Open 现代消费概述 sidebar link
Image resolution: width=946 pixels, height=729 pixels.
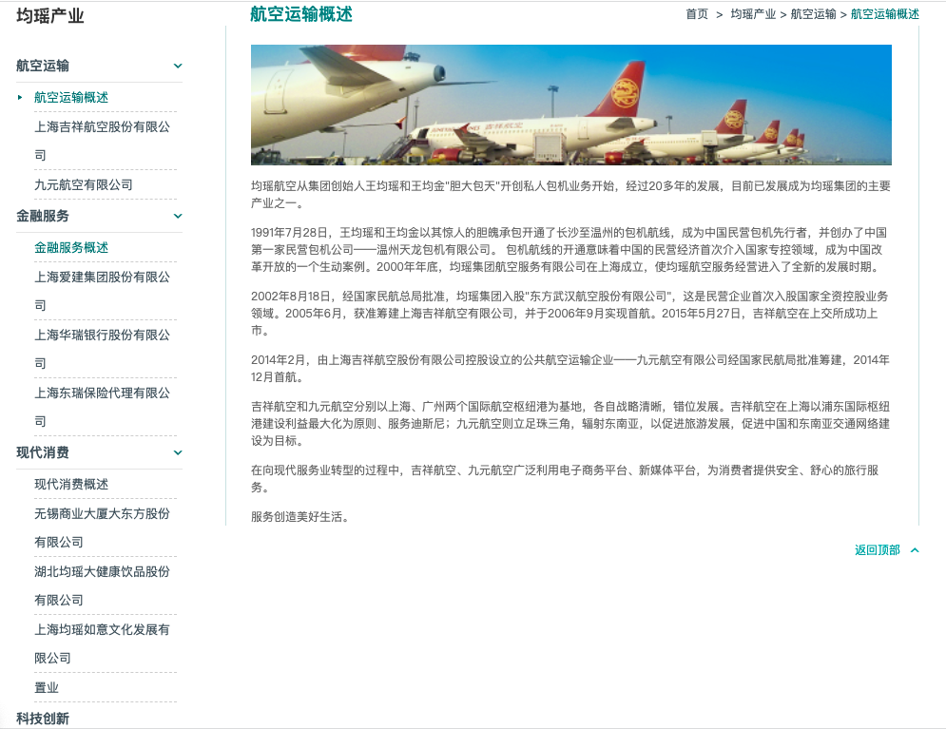pos(71,484)
